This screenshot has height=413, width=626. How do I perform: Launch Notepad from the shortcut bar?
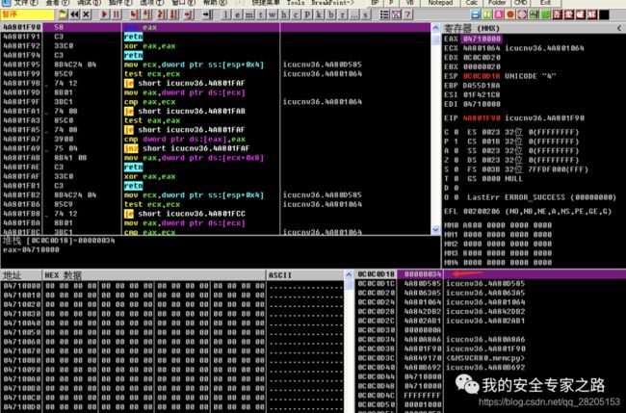coord(440,2)
